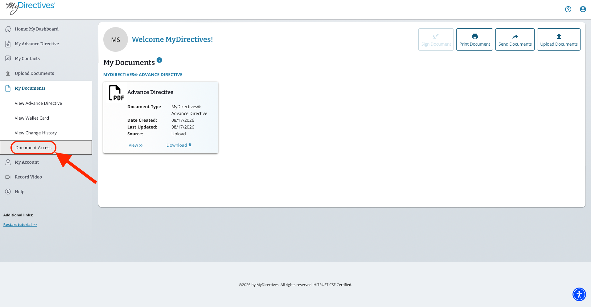Open View Change History
Viewport: 591px width, 307px height.
[36, 133]
